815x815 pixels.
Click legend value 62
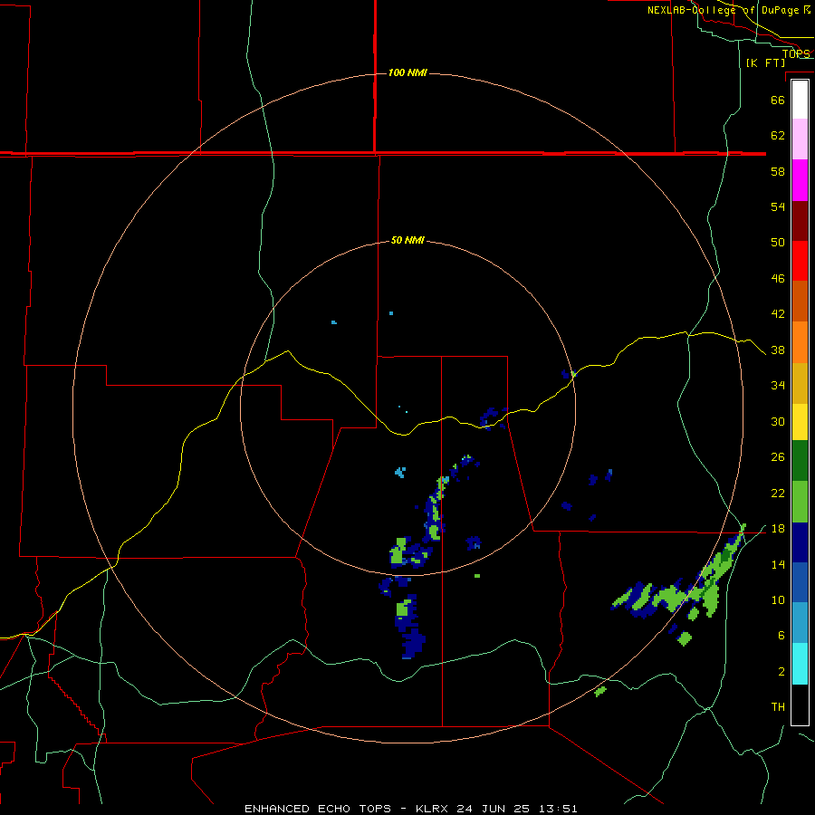coord(778,136)
